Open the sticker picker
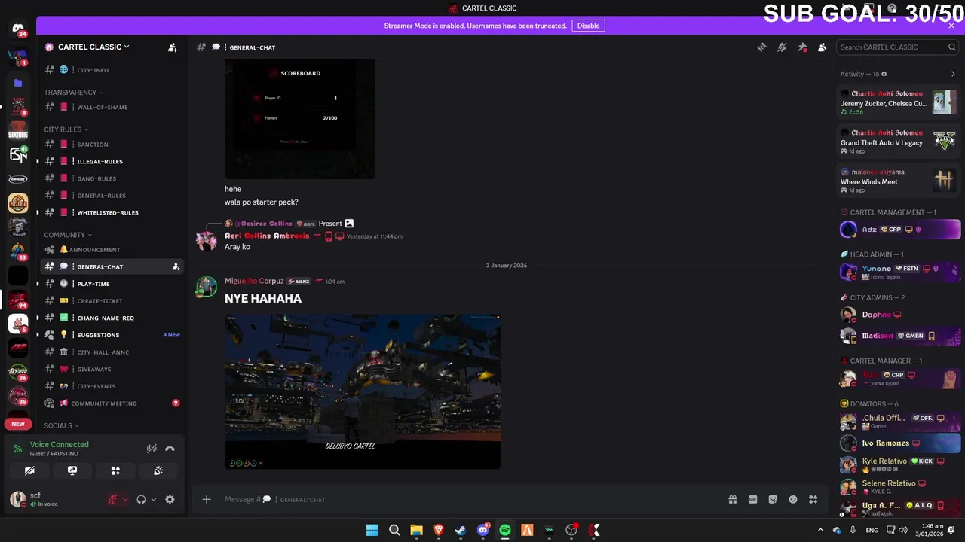965x542 pixels. (773, 499)
